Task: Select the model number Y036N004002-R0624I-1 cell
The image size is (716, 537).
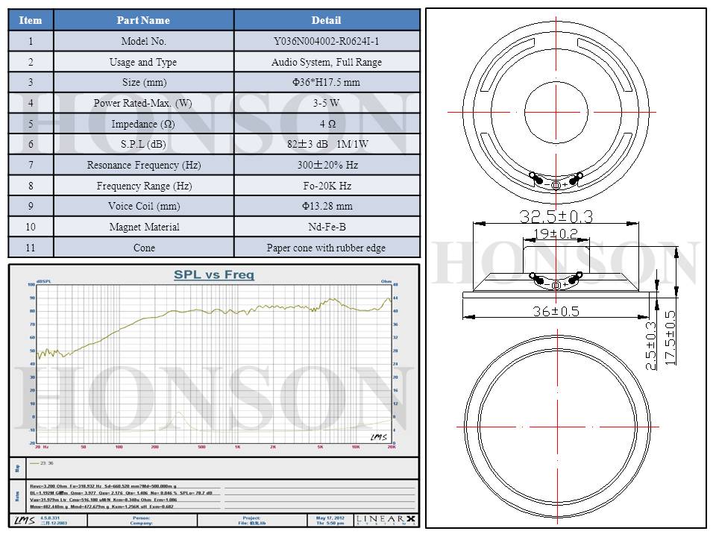Action: click(326, 42)
